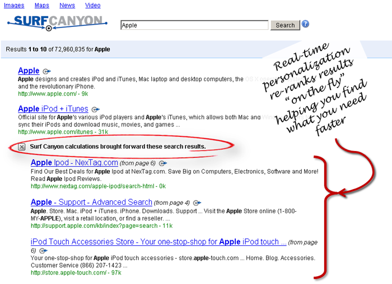Open iPod Touch Accessories Store result link
The width and height of the screenshot is (392, 284).
[x=158, y=242]
